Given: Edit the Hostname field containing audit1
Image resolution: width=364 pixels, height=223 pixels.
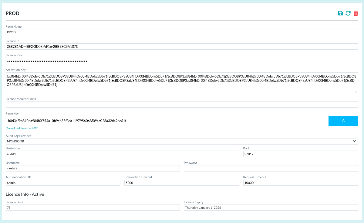Looking at the screenshot, I should tap(122, 154).
